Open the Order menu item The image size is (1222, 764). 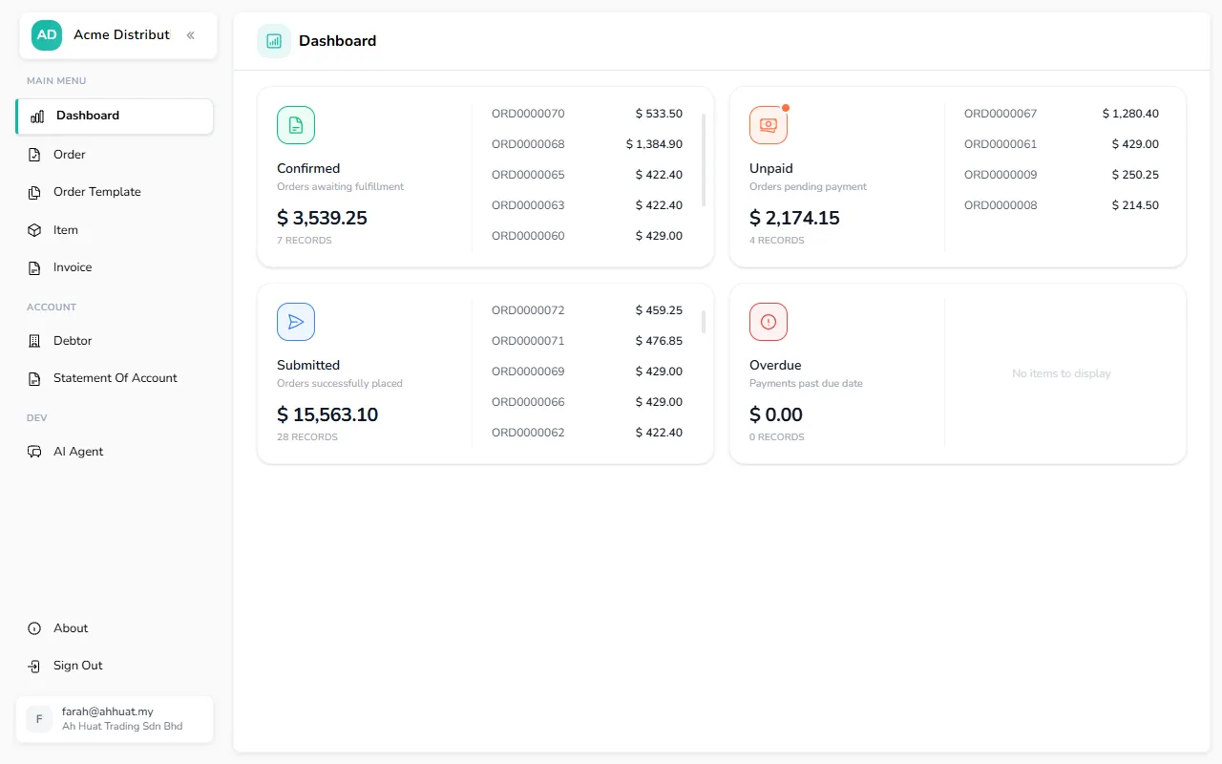pyautogui.click(x=115, y=155)
